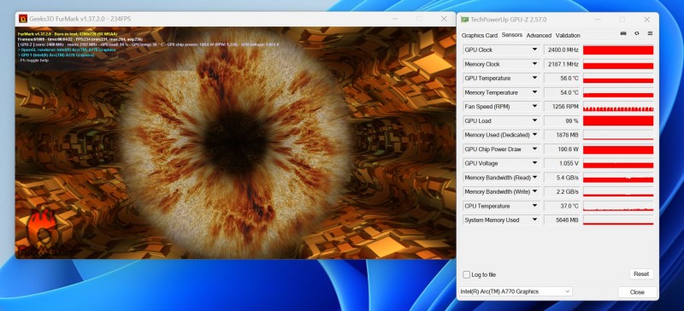The image size is (684, 311).
Task: Click the GPU-Z screenshot camera icon
Action: pos(623,33)
